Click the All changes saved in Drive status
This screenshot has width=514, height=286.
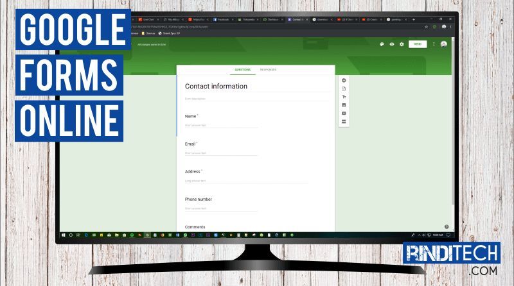click(x=152, y=44)
